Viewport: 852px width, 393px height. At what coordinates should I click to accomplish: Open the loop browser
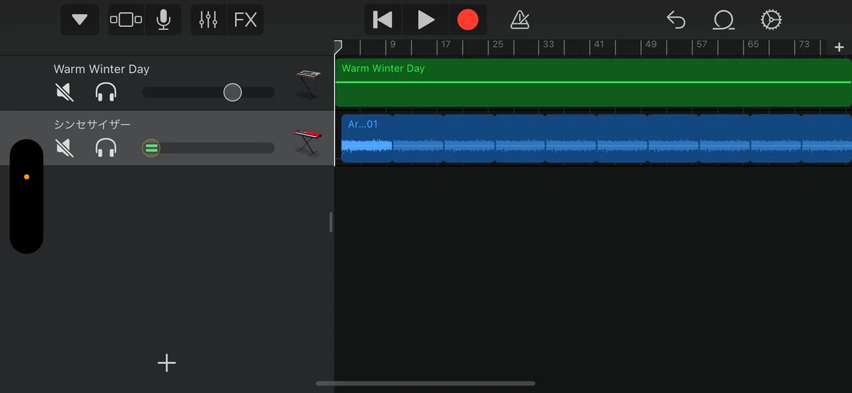tap(723, 20)
